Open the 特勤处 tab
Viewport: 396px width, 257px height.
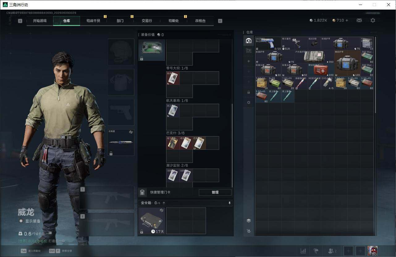click(x=174, y=21)
